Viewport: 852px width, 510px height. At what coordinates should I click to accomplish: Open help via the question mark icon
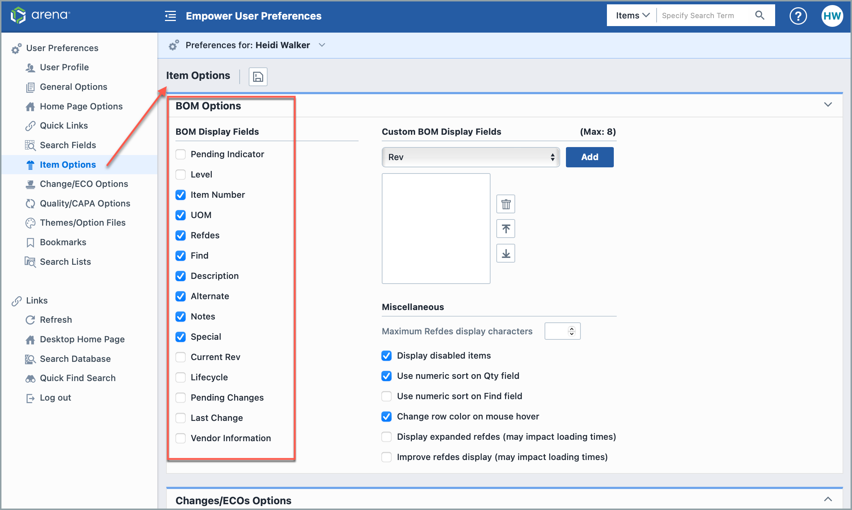coord(798,16)
